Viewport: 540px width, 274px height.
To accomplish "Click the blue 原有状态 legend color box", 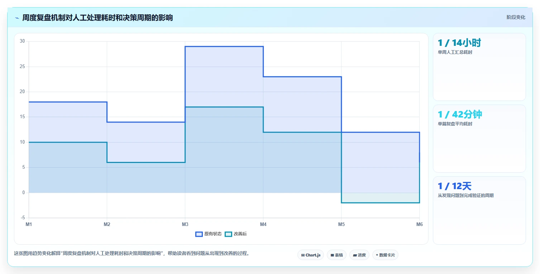I will 199,234.
